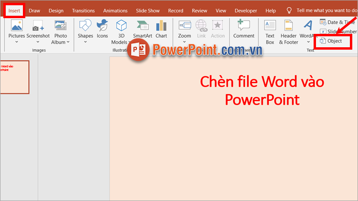Insert Date & Time
Image resolution: width=358 pixels, height=201 pixels.
pyautogui.click(x=337, y=22)
